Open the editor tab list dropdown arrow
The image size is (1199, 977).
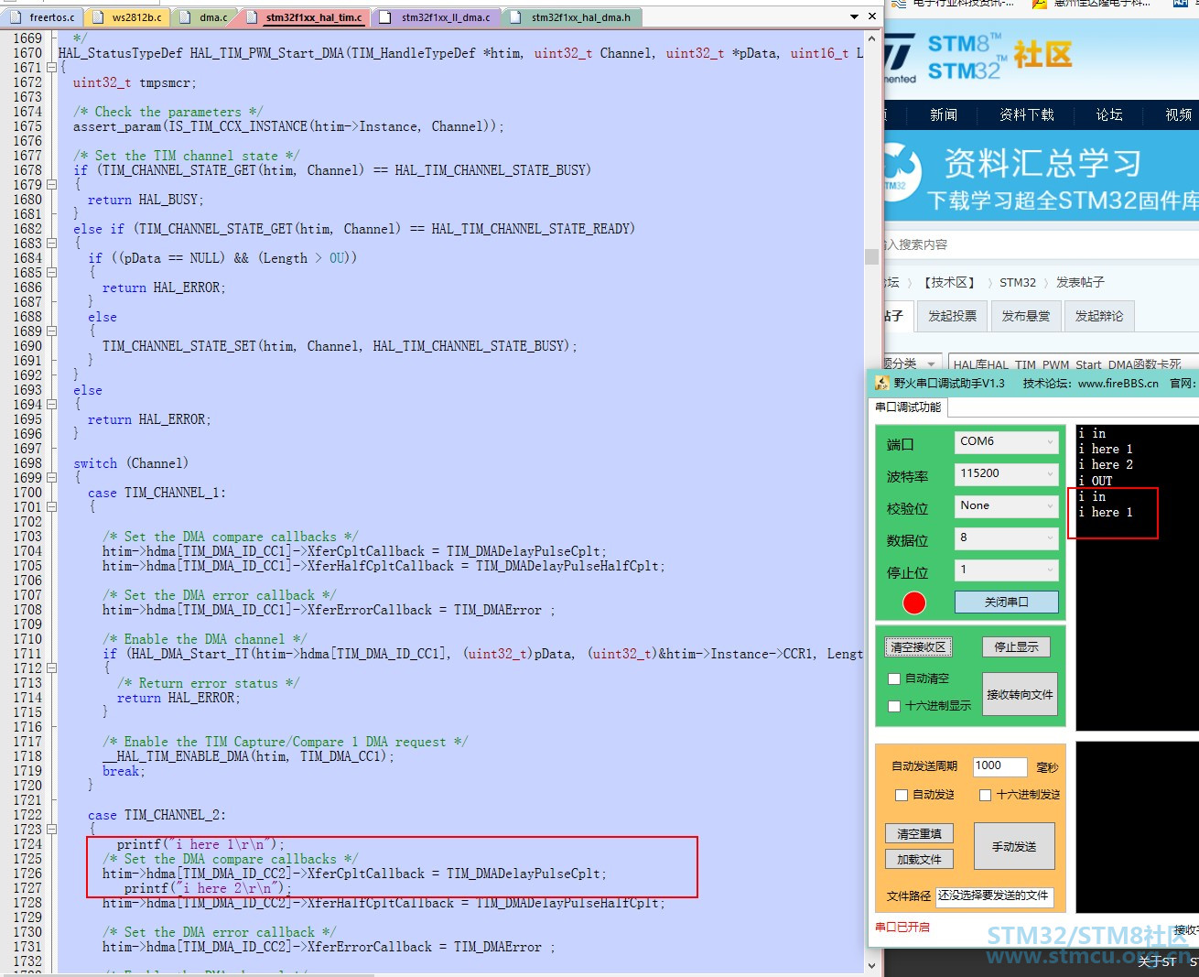(x=854, y=16)
